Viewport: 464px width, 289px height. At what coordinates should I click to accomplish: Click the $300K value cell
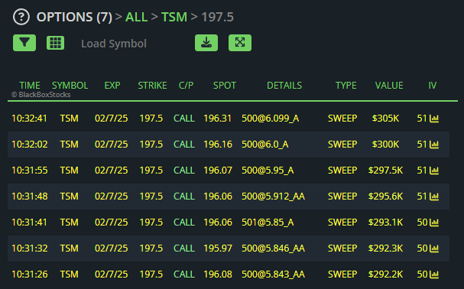[385, 144]
